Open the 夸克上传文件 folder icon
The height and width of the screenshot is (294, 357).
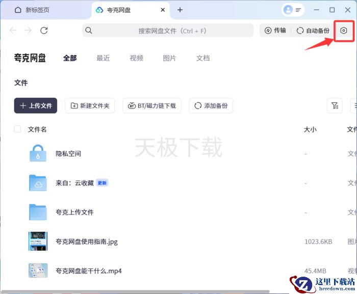coord(38,212)
